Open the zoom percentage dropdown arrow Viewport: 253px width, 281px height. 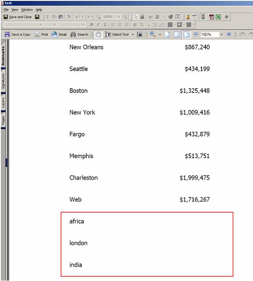pyautogui.click(x=221, y=34)
